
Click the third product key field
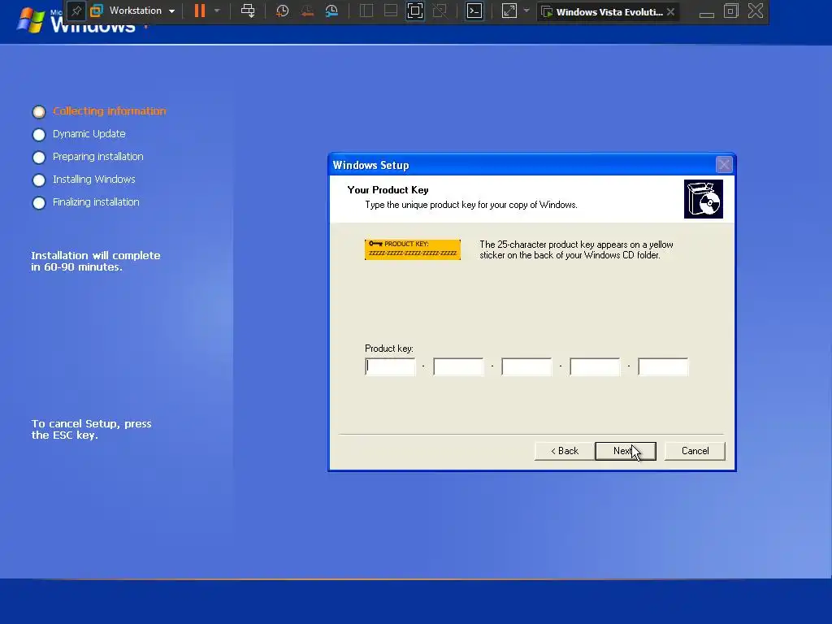click(x=526, y=366)
